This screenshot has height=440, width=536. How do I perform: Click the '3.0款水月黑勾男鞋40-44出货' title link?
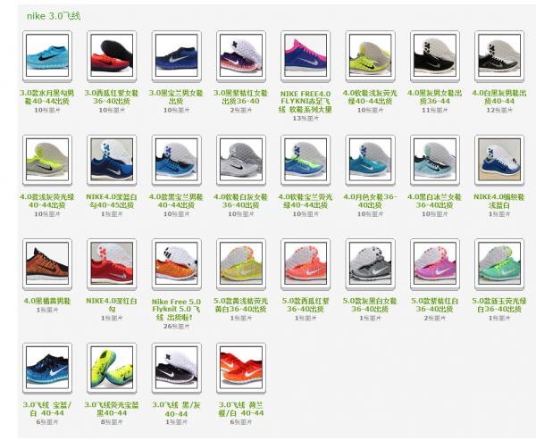(46, 97)
